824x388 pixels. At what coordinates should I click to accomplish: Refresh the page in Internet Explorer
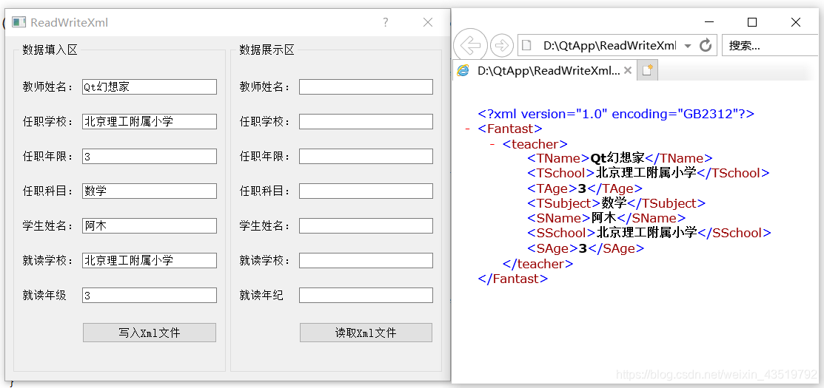click(706, 46)
